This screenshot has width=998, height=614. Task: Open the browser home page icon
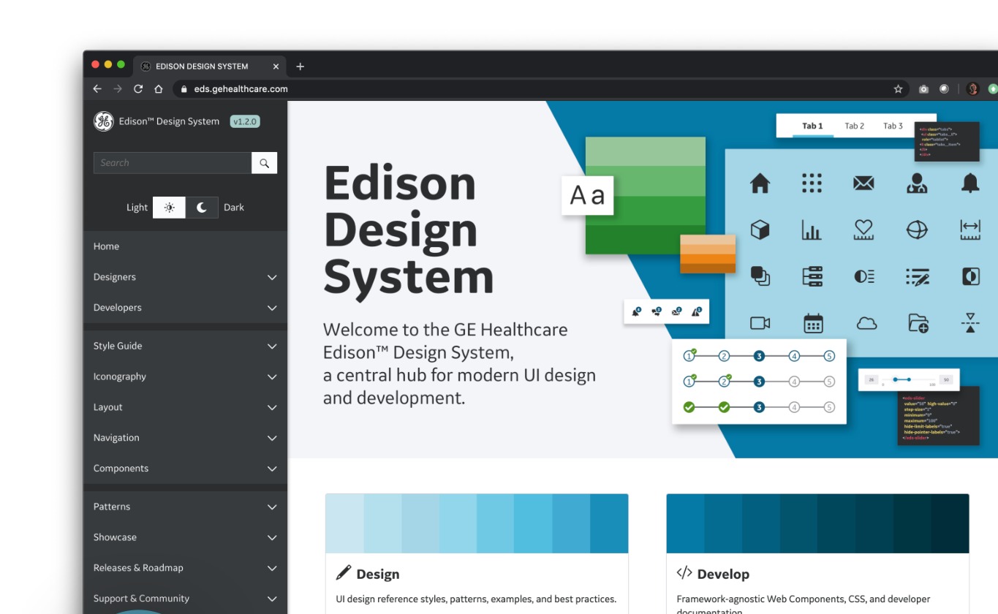pyautogui.click(x=158, y=89)
